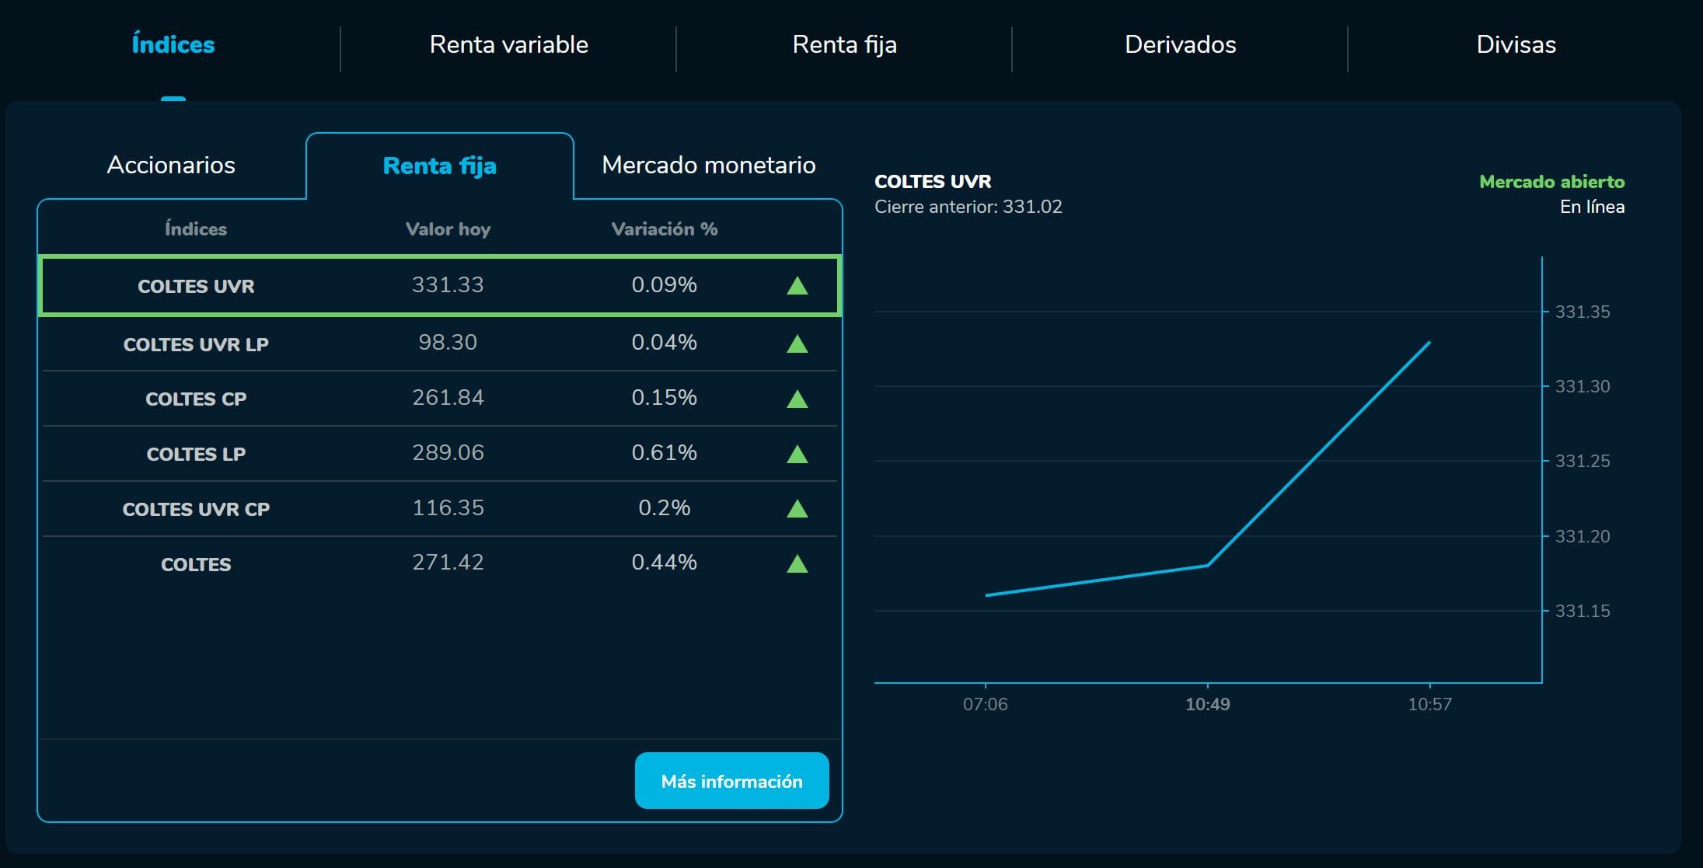This screenshot has width=1703, height=868.
Task: Click green up arrow in COLTES UVR row
Action: (797, 286)
